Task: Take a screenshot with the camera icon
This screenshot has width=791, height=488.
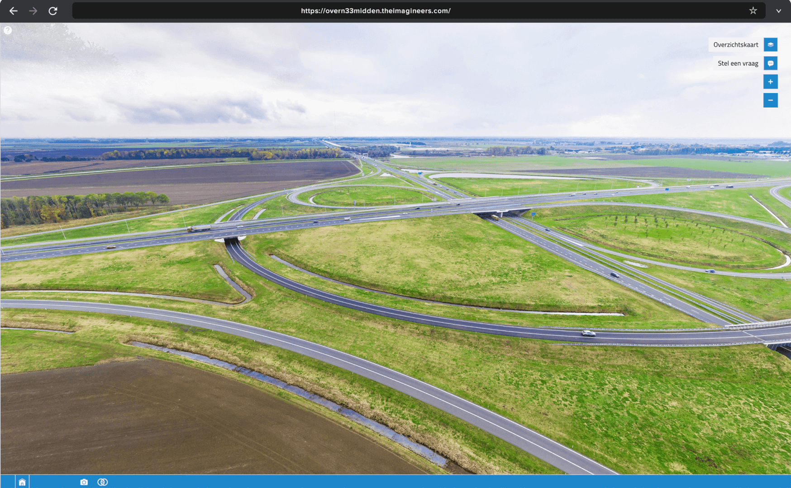Action: click(x=84, y=482)
